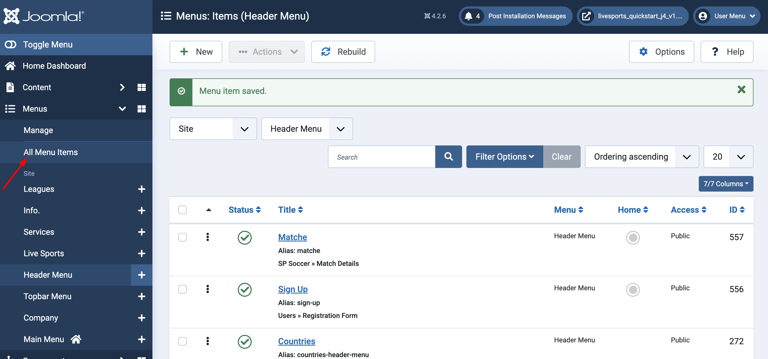
Task: Tick the Matche row checkbox
Action: click(182, 237)
